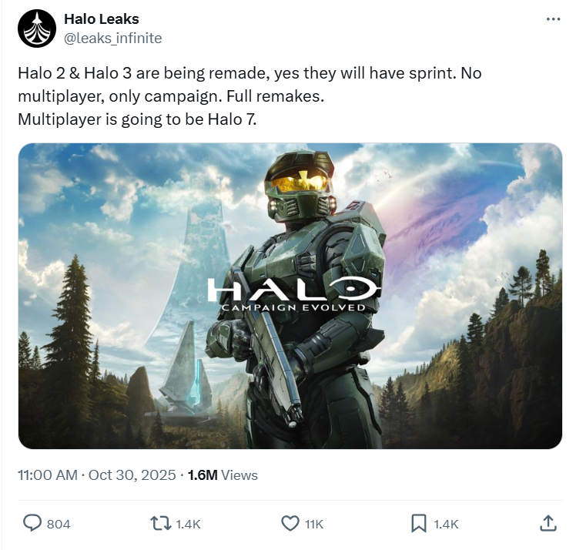Repost this tweet with the retweet icon
The image size is (576, 550).
tap(161, 524)
